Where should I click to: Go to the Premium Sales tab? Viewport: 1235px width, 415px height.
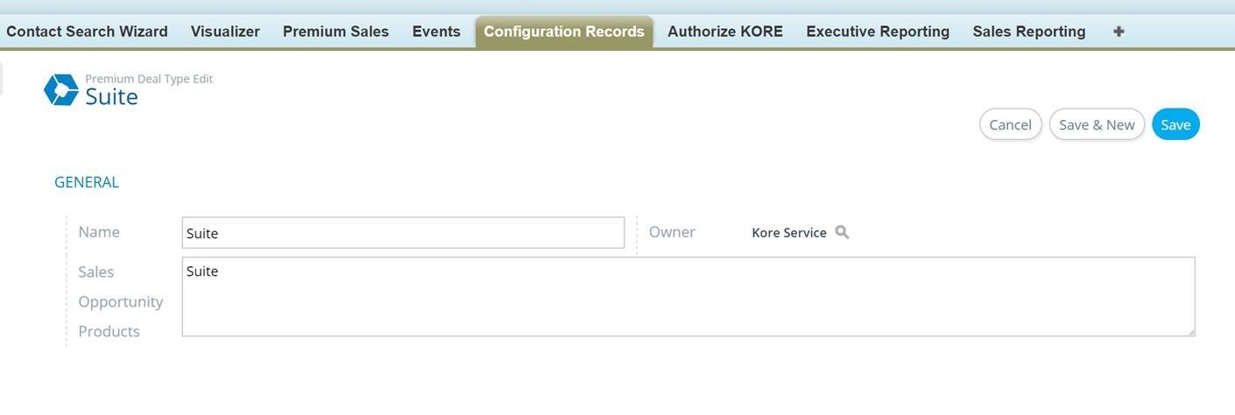[x=335, y=32]
